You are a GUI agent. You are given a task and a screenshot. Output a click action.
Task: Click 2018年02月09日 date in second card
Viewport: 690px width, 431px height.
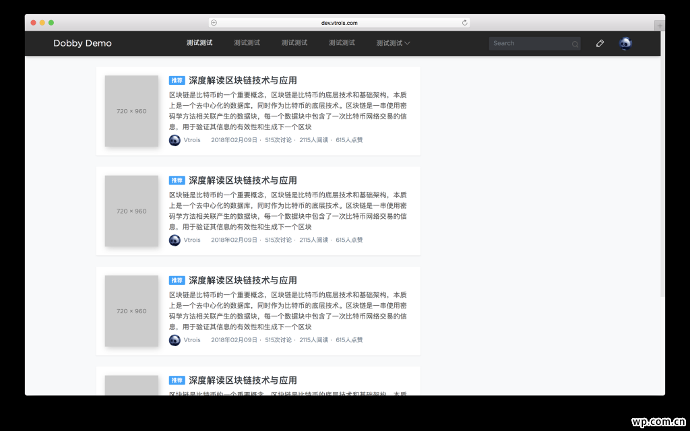coord(234,240)
